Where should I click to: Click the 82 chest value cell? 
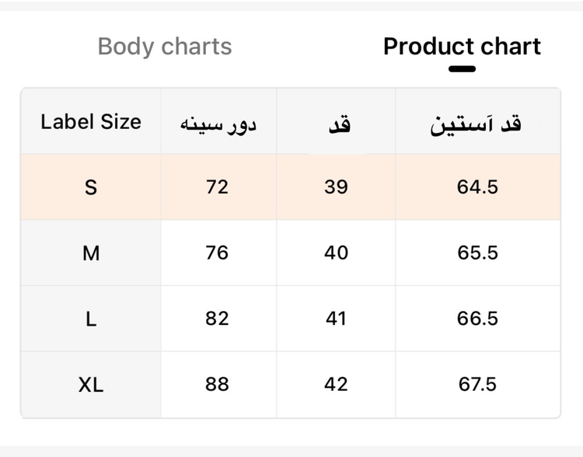[218, 319]
